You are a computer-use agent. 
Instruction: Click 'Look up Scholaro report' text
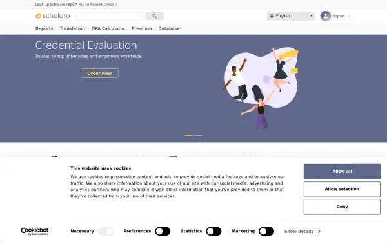click(56, 5)
